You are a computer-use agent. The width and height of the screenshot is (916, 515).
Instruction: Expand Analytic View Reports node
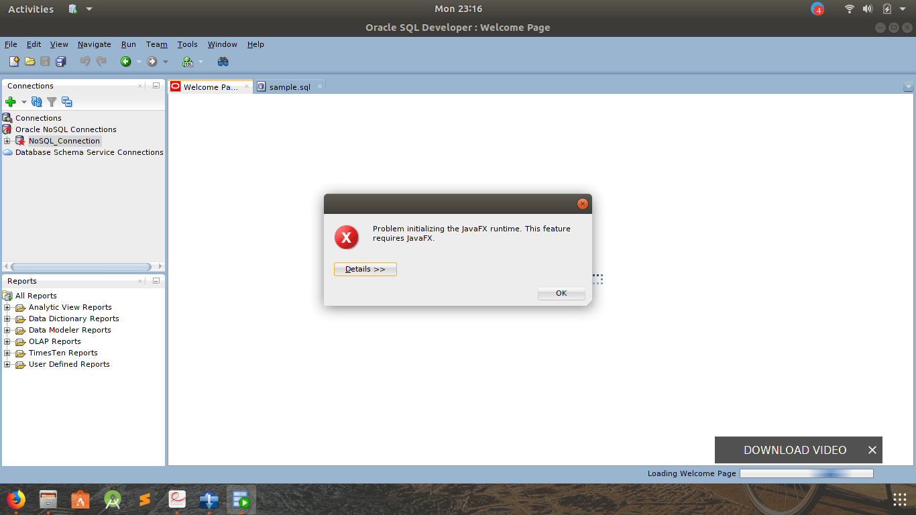(7, 307)
